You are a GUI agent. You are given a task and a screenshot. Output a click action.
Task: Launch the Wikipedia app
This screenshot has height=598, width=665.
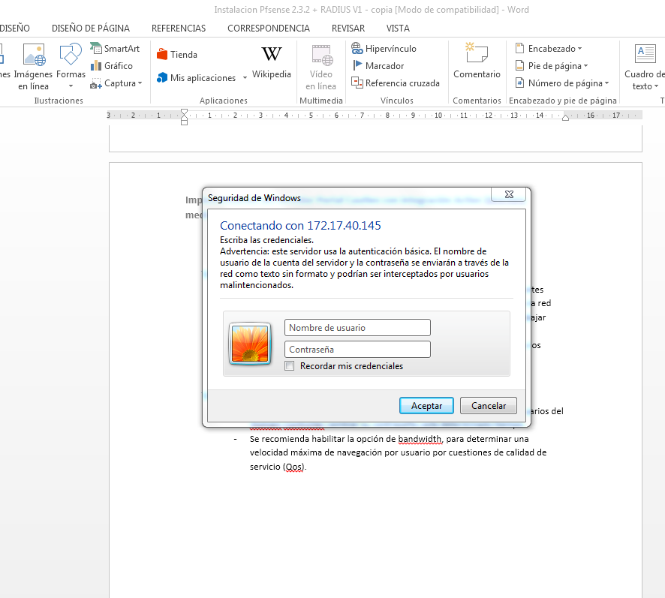coord(272,62)
